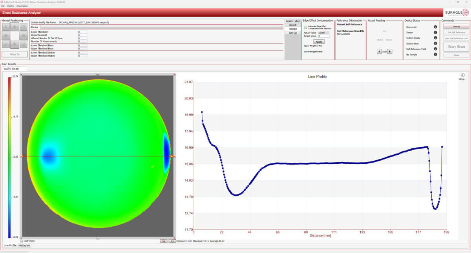
Task: Click the System Ready status indicator icon
Action: tap(435, 38)
